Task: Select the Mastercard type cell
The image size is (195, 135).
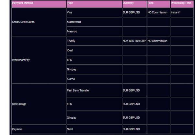Action: pyautogui.click(x=94, y=22)
